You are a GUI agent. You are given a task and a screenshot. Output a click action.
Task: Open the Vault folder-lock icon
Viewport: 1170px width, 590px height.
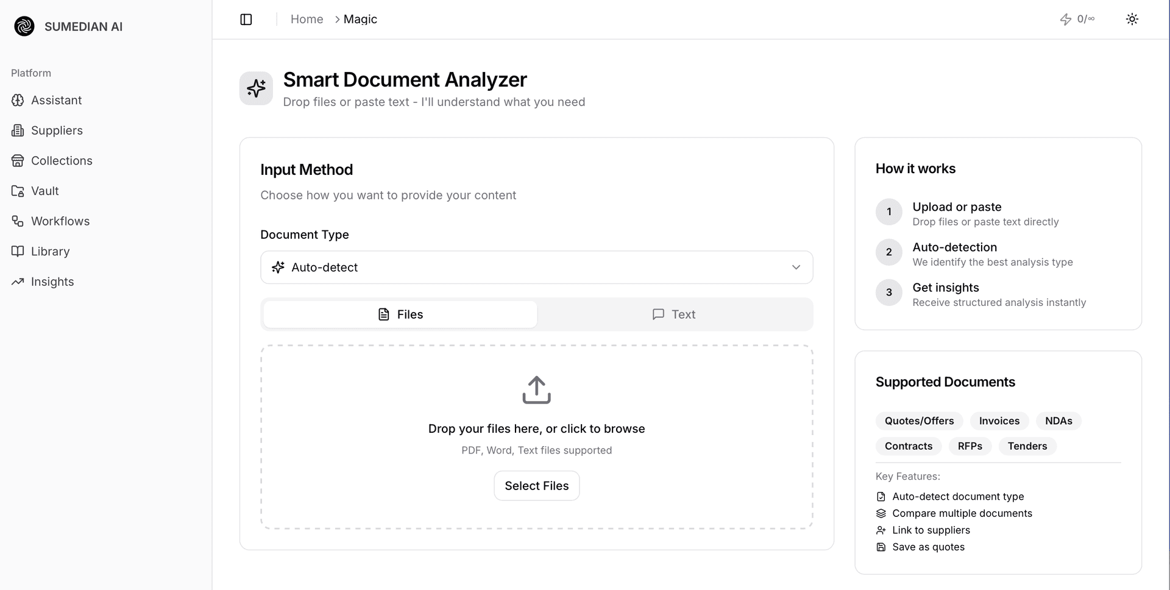[x=18, y=191]
